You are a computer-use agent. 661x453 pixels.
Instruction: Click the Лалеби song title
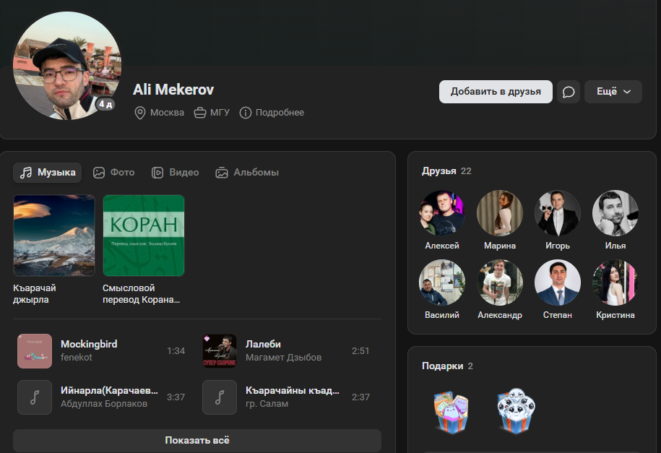263,344
